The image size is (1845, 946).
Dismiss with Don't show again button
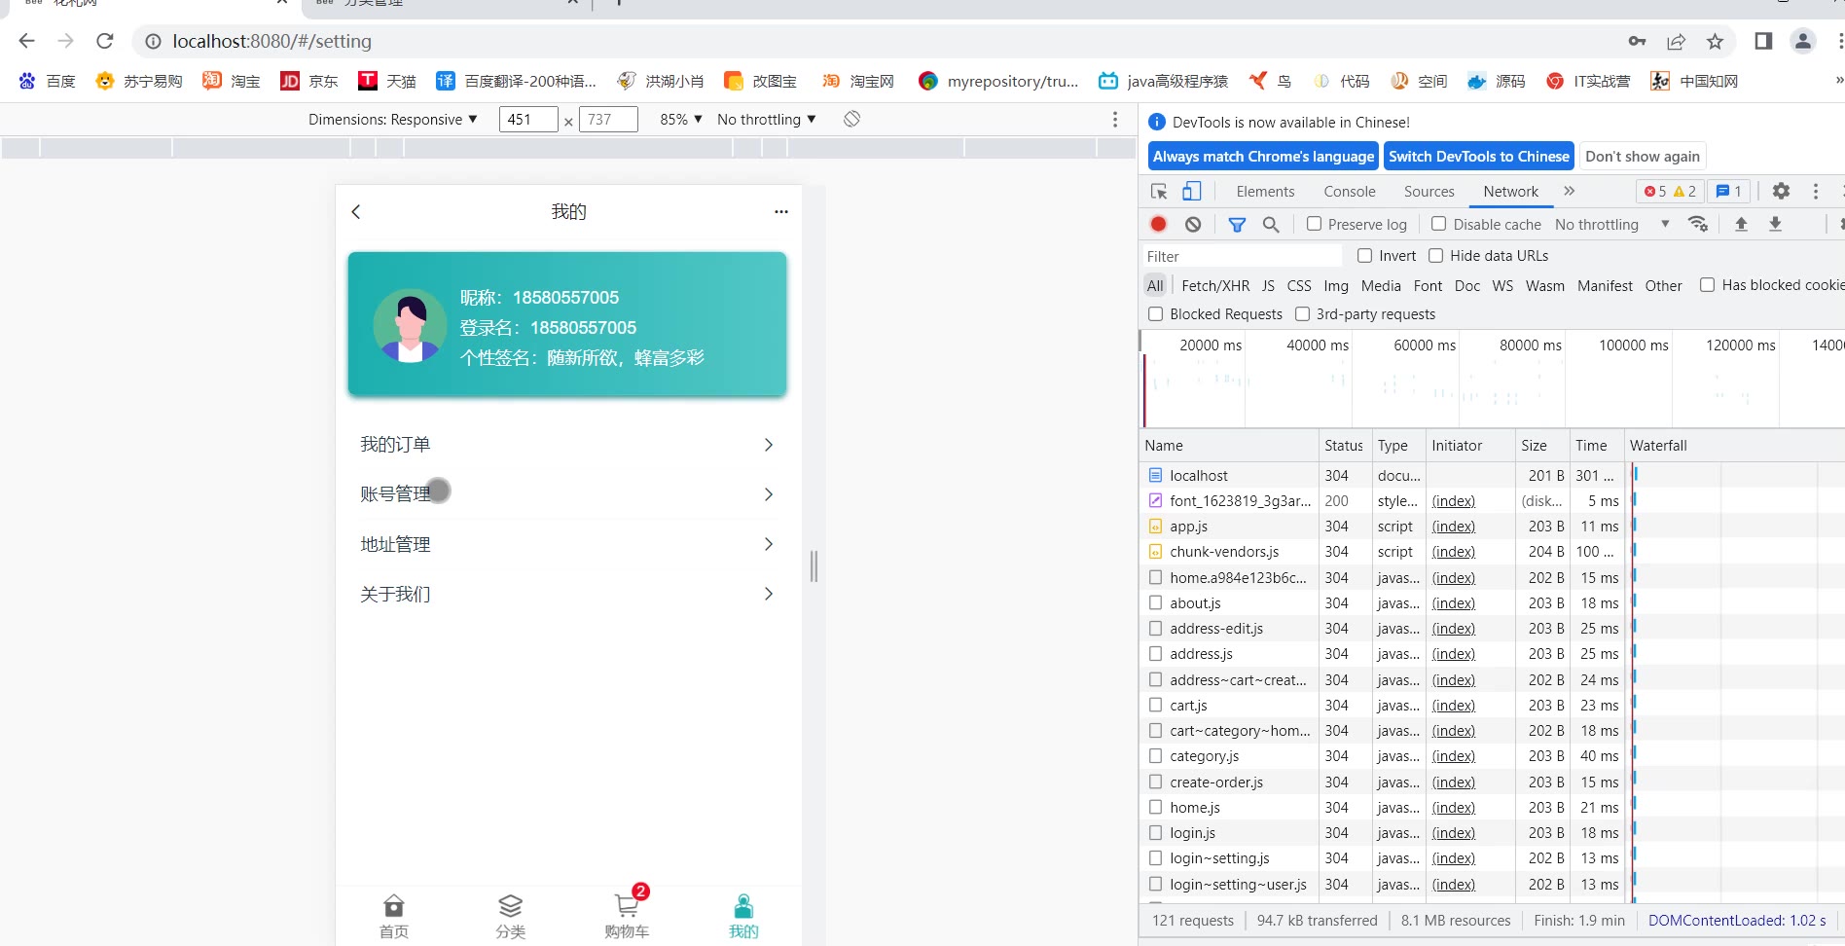(1643, 156)
